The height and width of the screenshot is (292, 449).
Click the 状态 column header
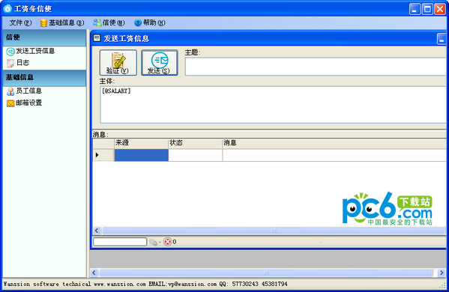click(x=196, y=143)
